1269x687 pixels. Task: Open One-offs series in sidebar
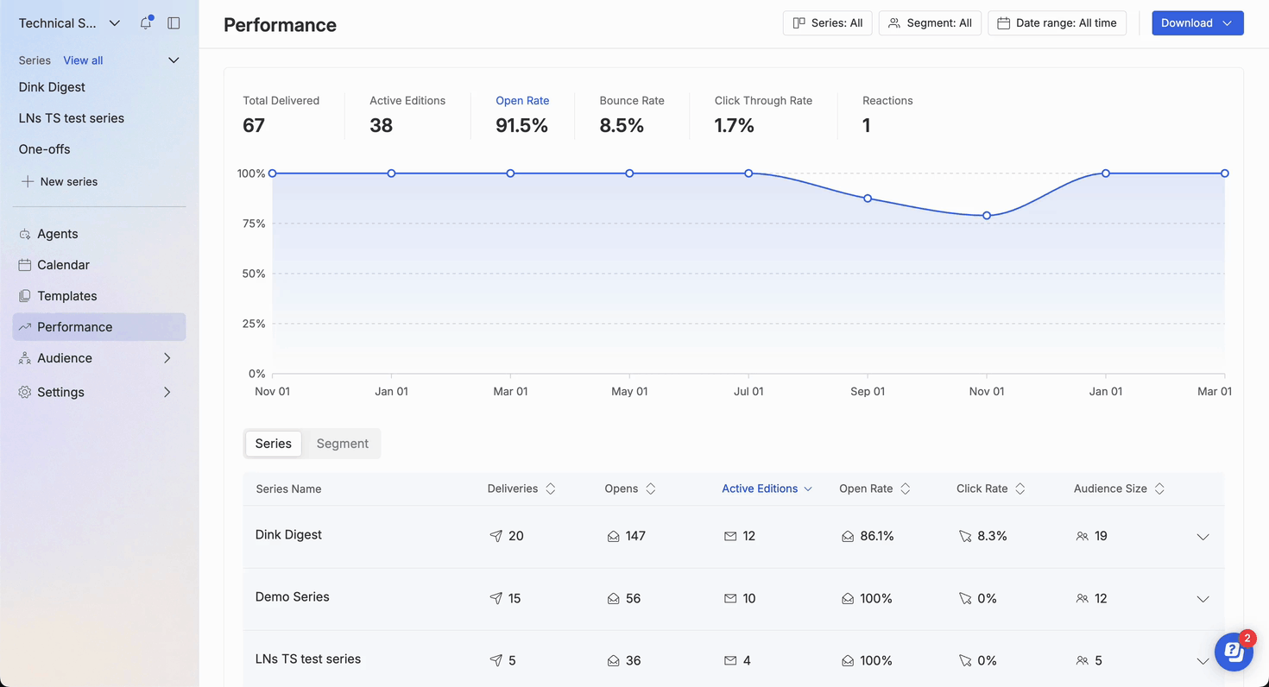point(45,149)
